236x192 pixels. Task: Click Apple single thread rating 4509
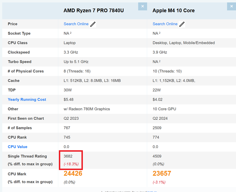tap(157, 156)
